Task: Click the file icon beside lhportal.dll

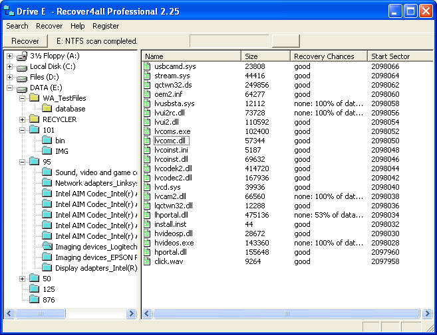Action: point(147,215)
